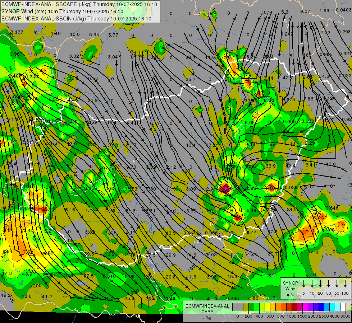Click the '44.6' value on the map
The height and width of the screenshot is (323, 352).
[210, 57]
